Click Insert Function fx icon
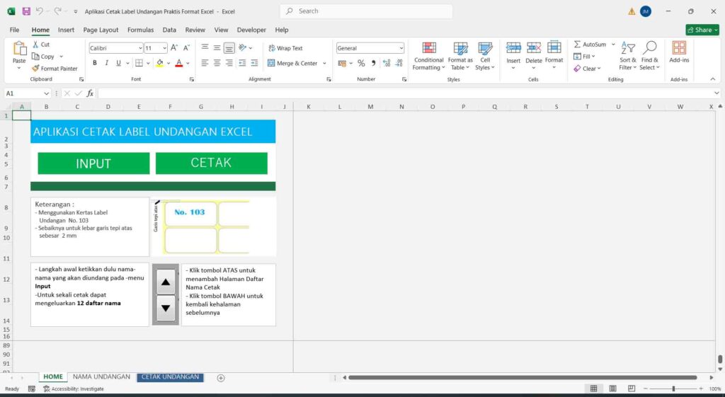The image size is (725, 397). click(x=90, y=93)
